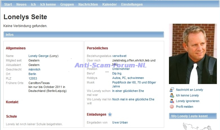
Task: Open the Start menu item
Action: coord(8,5)
